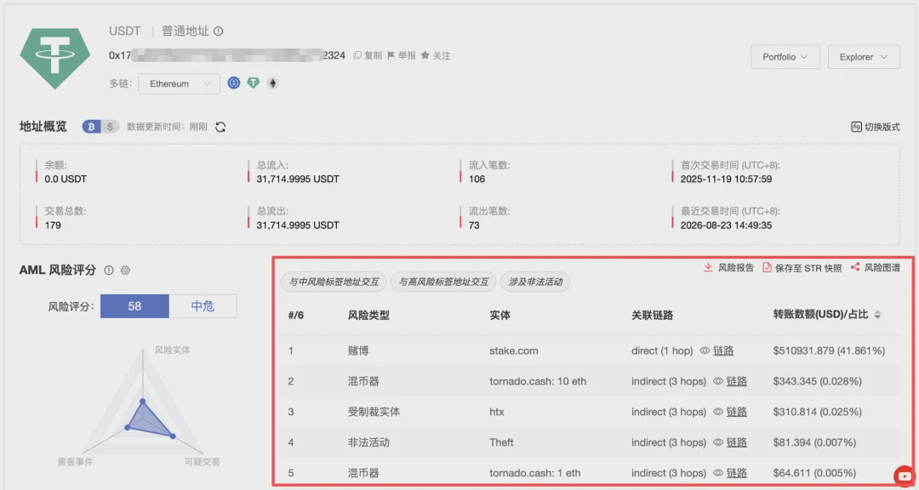Click the stake.com entity cell
The image size is (919, 490).
click(x=513, y=350)
